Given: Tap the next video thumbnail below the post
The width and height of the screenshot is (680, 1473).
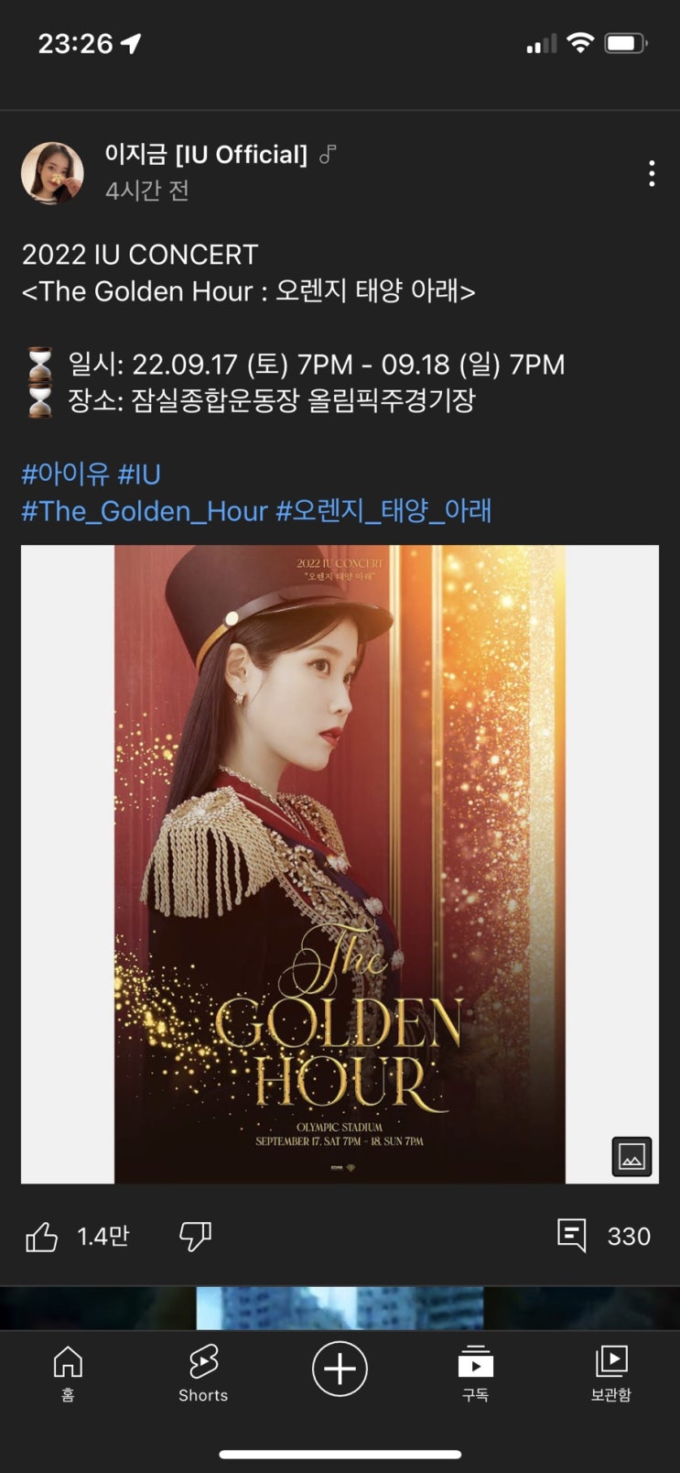Looking at the screenshot, I should click(x=340, y=1308).
